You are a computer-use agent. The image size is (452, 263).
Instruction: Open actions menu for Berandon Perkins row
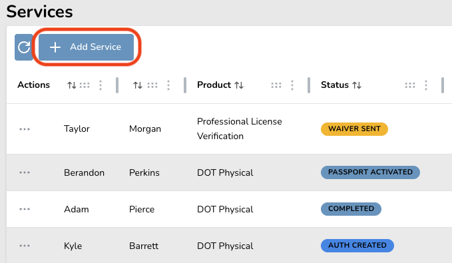(25, 172)
